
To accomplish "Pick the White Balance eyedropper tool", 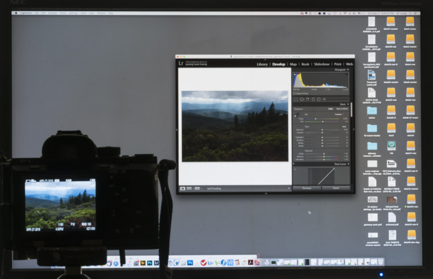I will pyautogui.click(x=297, y=115).
